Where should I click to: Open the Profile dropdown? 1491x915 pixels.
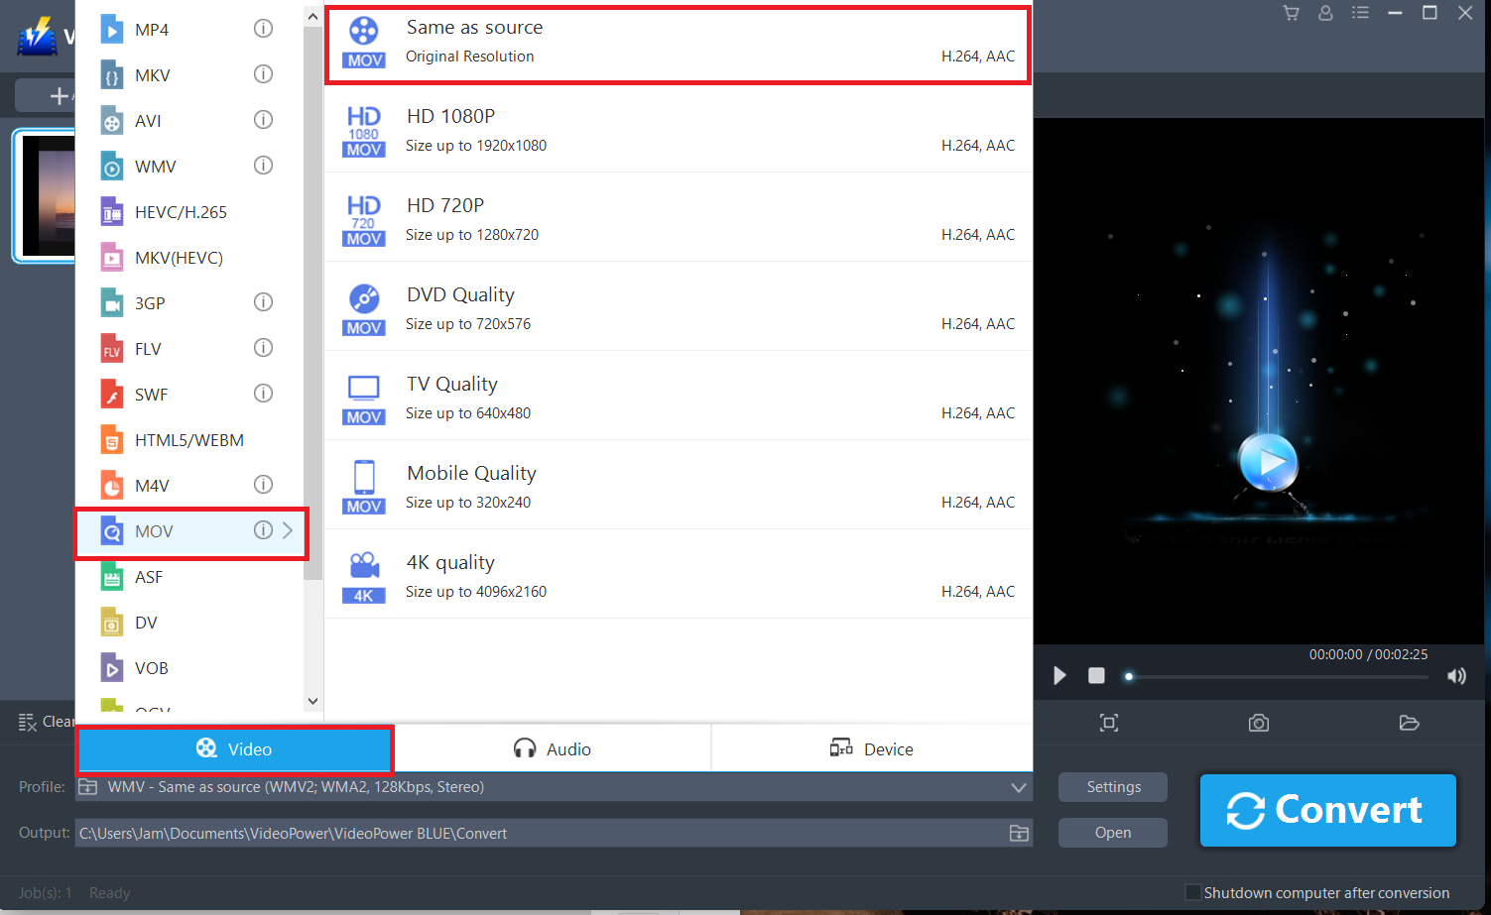pos(1018,786)
